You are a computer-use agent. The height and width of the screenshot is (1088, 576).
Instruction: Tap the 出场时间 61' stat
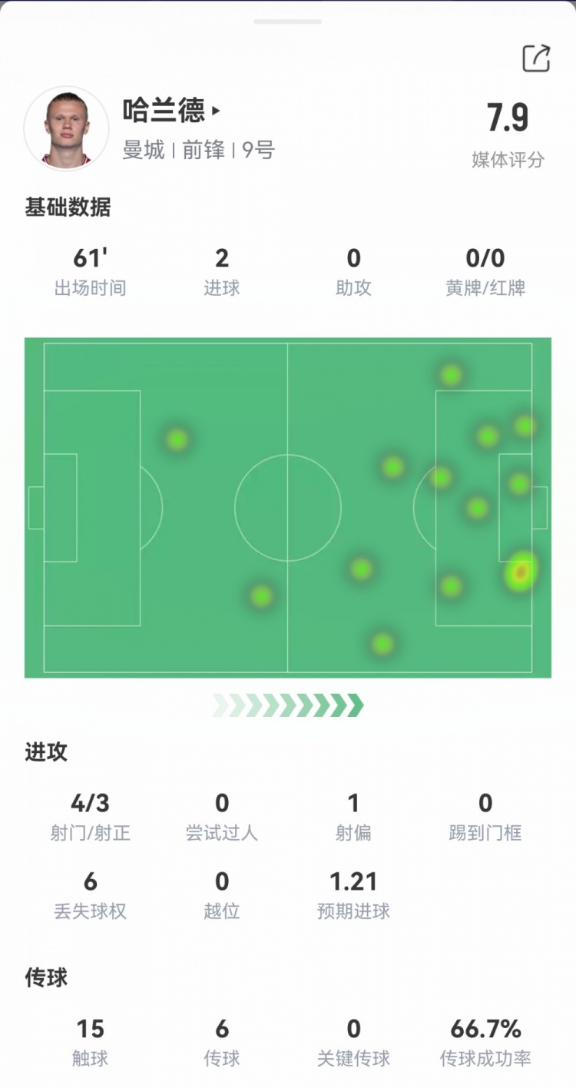click(90, 272)
